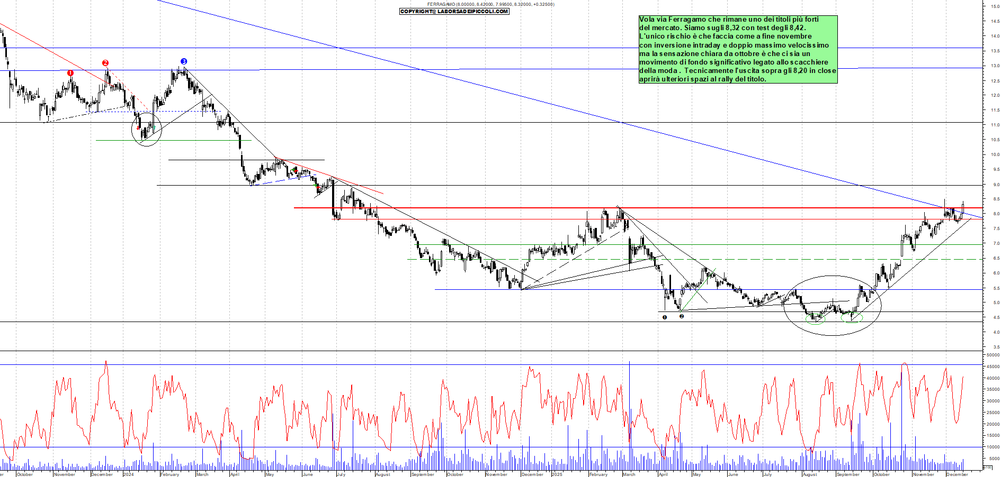
Task: Select the July 2025 label on time axis
Action: 767,474
